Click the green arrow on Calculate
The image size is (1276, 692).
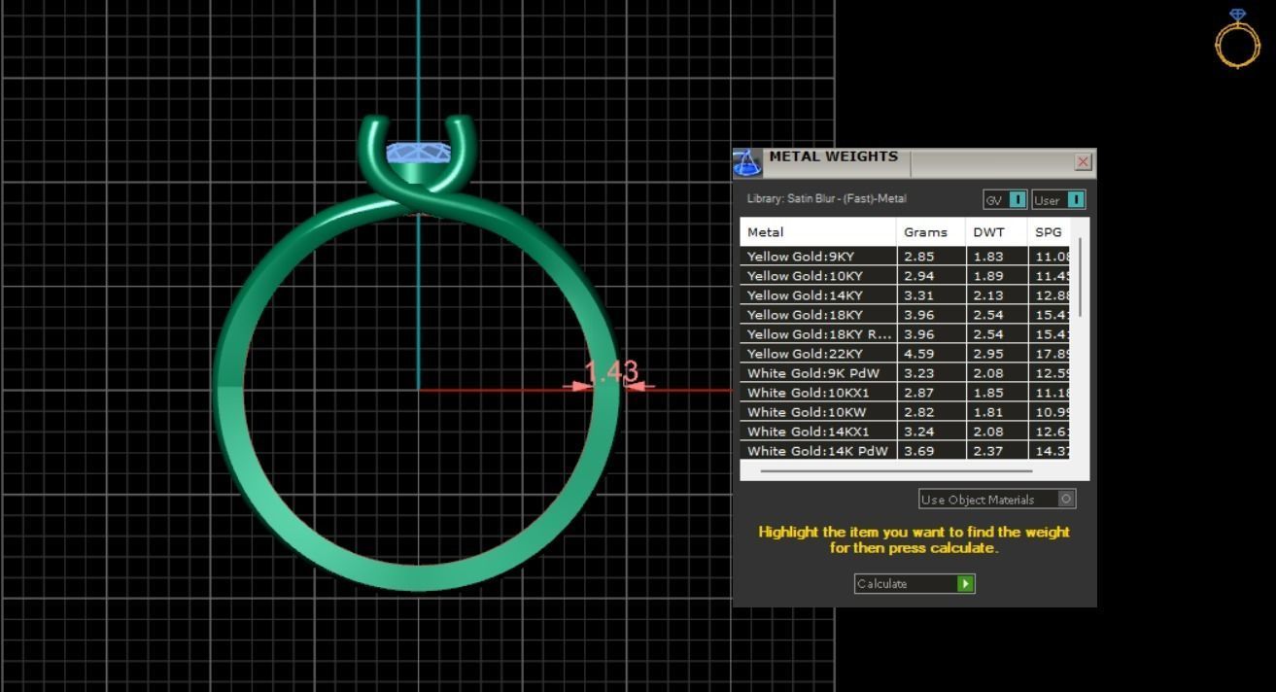[965, 583]
